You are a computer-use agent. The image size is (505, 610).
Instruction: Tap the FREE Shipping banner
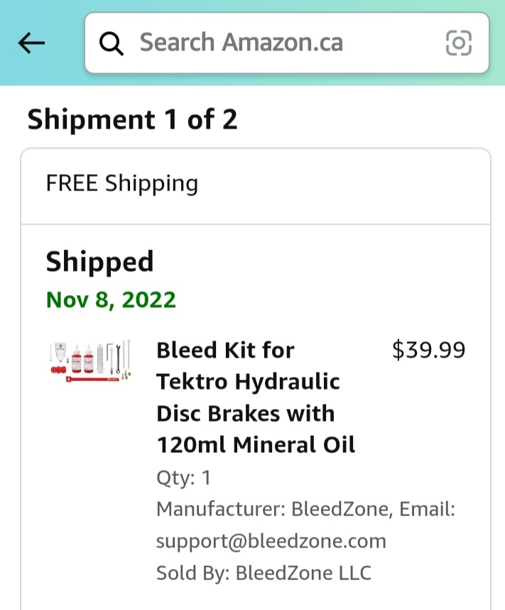click(x=121, y=183)
